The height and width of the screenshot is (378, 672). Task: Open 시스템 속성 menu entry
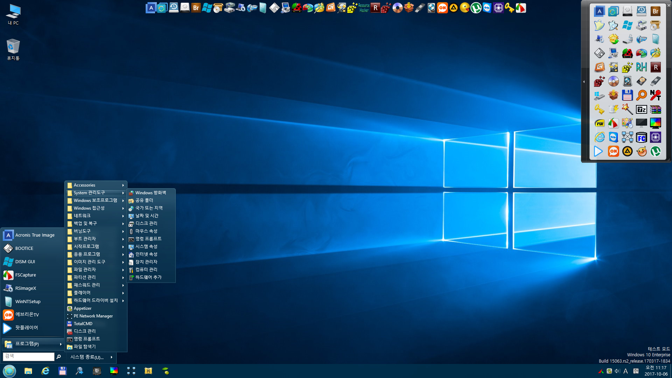point(151,247)
